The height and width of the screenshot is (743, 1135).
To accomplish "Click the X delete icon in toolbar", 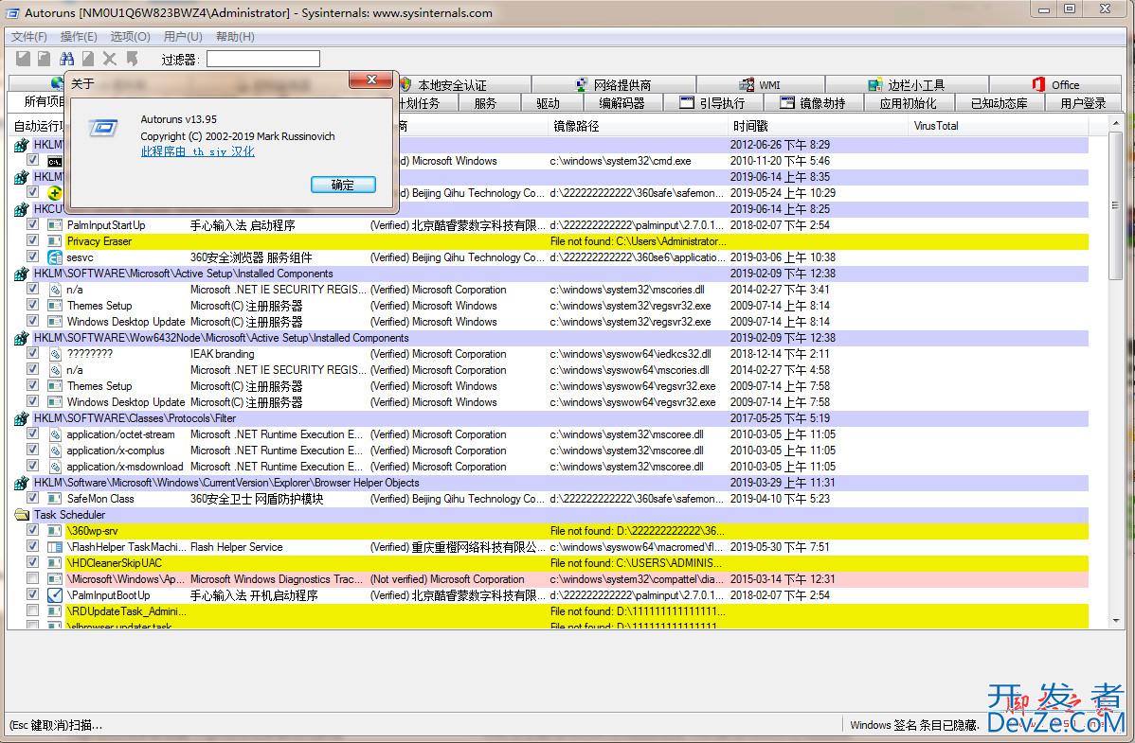I will 109,59.
